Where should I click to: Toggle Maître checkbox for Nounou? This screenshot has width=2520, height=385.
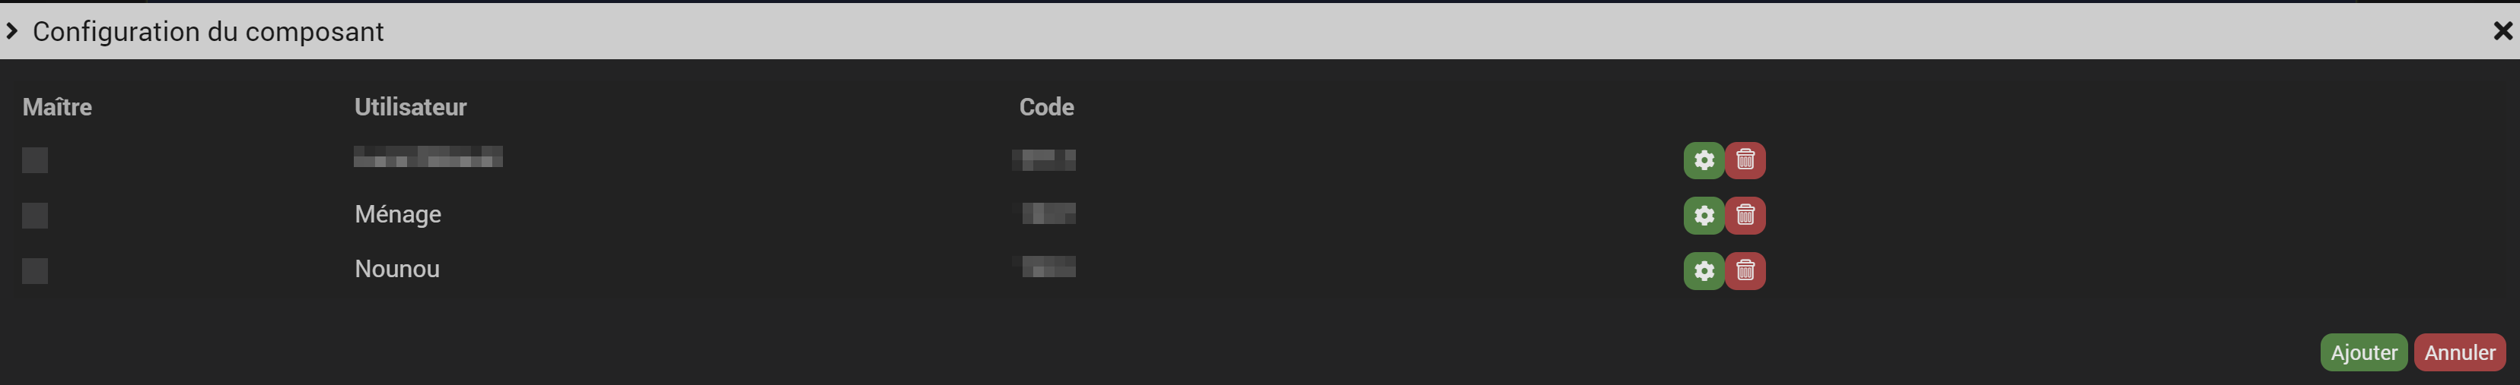click(x=35, y=270)
